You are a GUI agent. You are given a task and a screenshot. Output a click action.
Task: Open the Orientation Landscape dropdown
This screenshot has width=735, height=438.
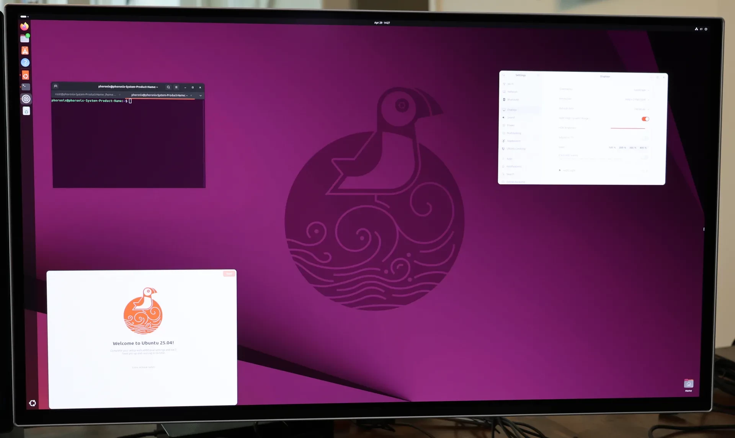click(641, 90)
